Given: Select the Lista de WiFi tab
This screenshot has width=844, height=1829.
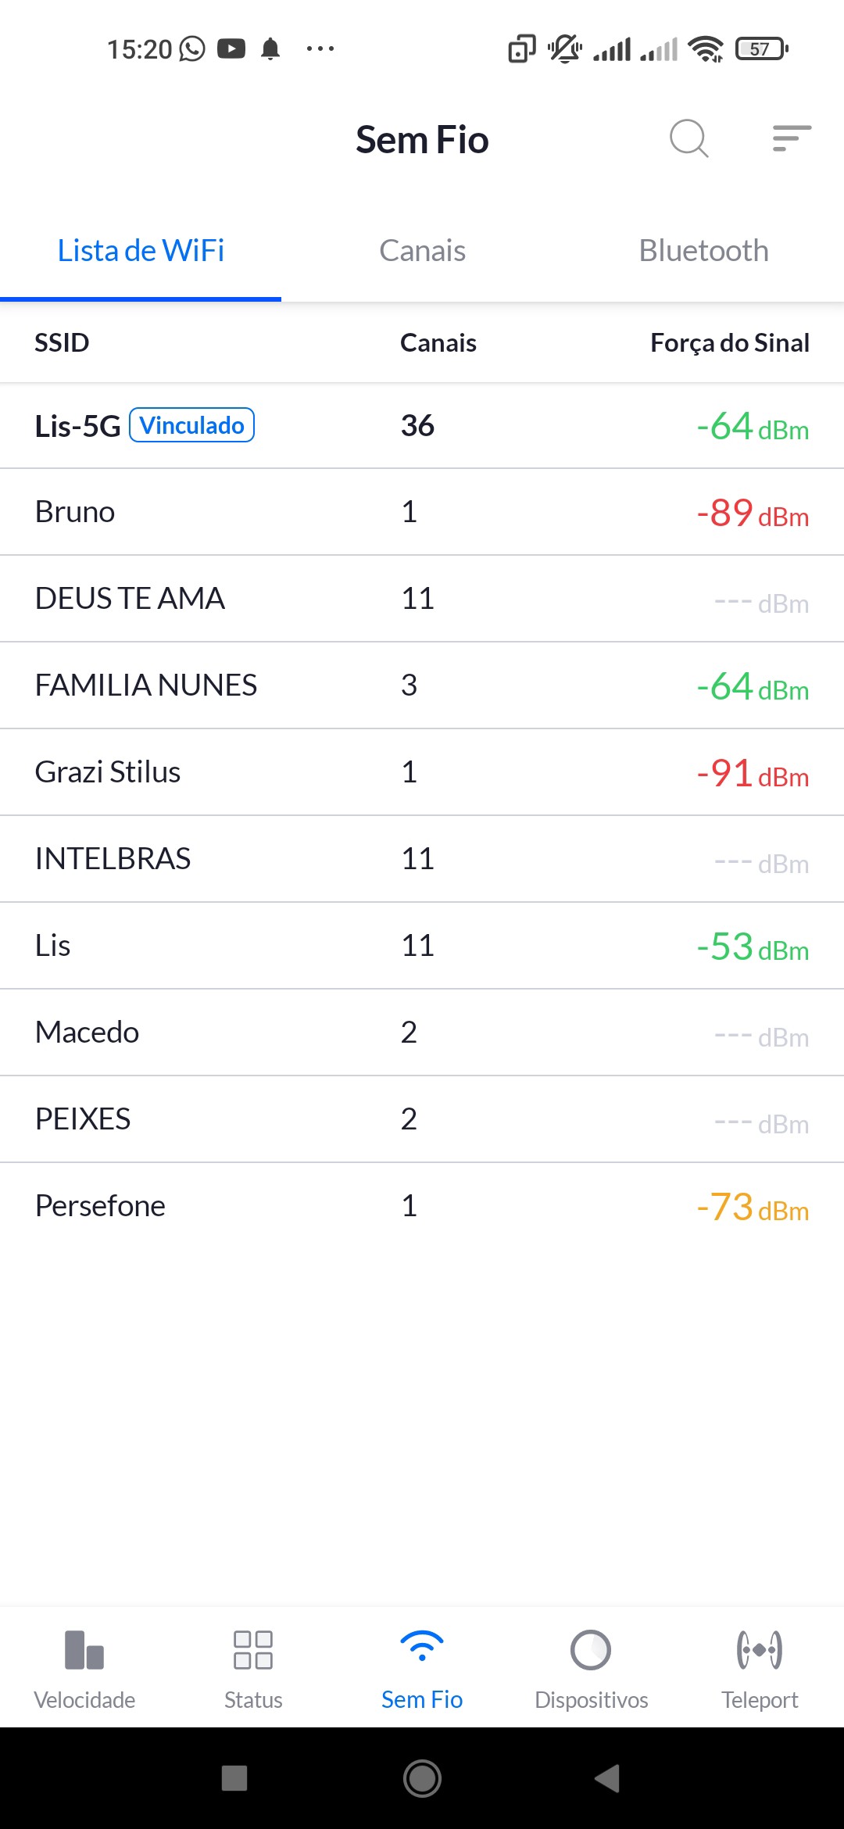Looking at the screenshot, I should pyautogui.click(x=141, y=251).
